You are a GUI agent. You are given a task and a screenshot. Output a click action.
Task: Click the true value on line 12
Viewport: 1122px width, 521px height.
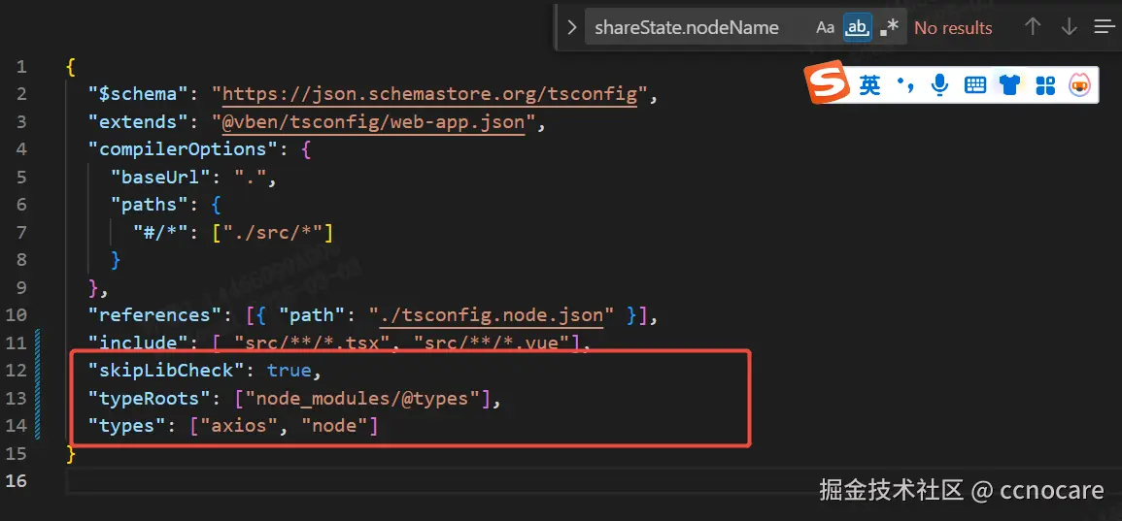point(289,371)
